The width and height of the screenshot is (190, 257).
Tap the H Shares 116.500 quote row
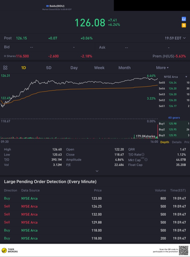click(95, 56)
